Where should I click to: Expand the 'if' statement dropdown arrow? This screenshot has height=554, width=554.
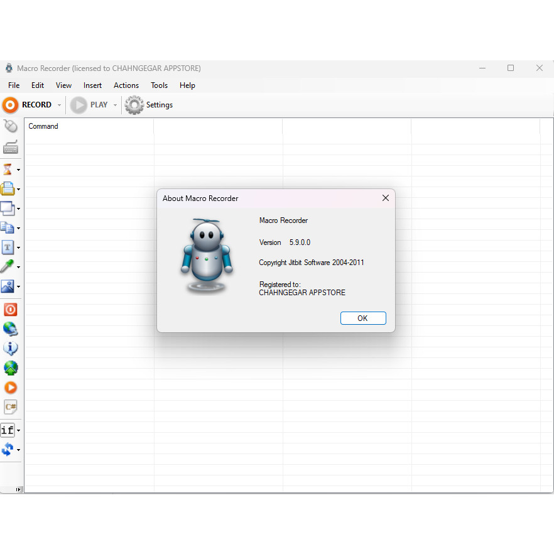pyautogui.click(x=18, y=431)
